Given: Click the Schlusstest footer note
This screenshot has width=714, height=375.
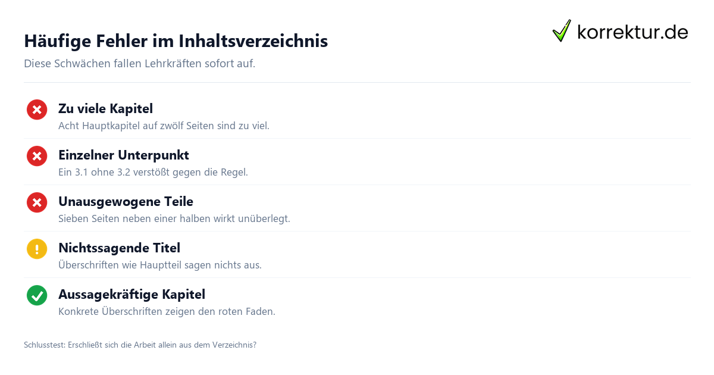Looking at the screenshot, I should [x=140, y=345].
